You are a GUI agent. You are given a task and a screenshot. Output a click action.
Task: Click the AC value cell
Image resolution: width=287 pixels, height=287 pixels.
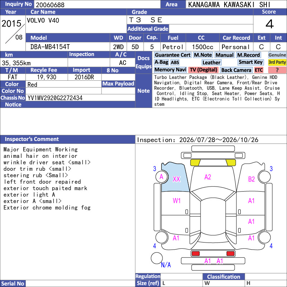[x=123, y=63]
